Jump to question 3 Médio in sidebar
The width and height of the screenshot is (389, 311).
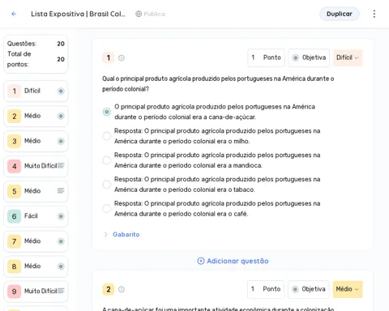coord(36,141)
